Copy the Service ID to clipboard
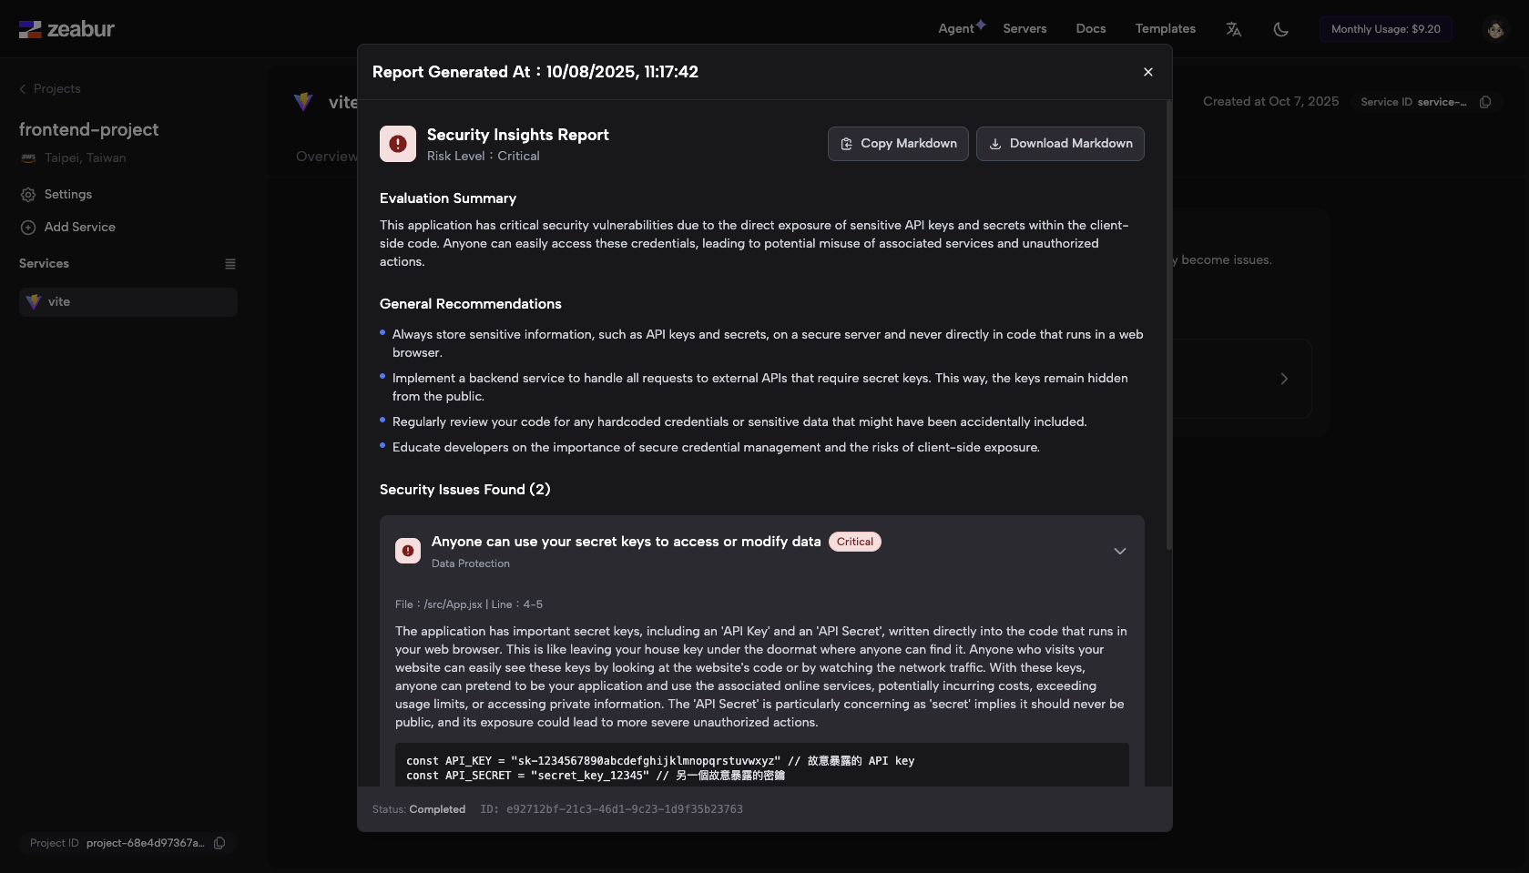This screenshot has width=1529, height=873. pos(1485,102)
